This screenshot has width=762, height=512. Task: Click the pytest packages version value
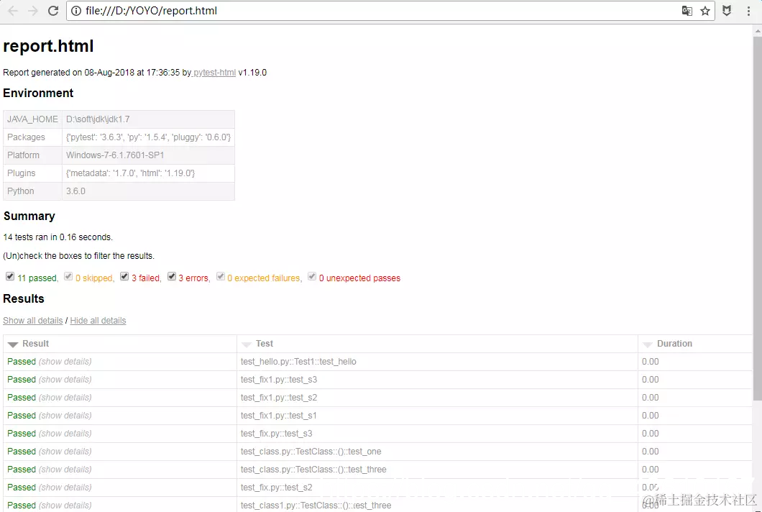tap(148, 137)
